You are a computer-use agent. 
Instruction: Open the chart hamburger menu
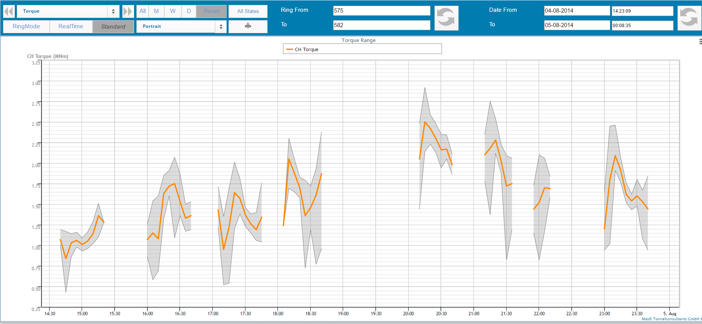click(700, 42)
